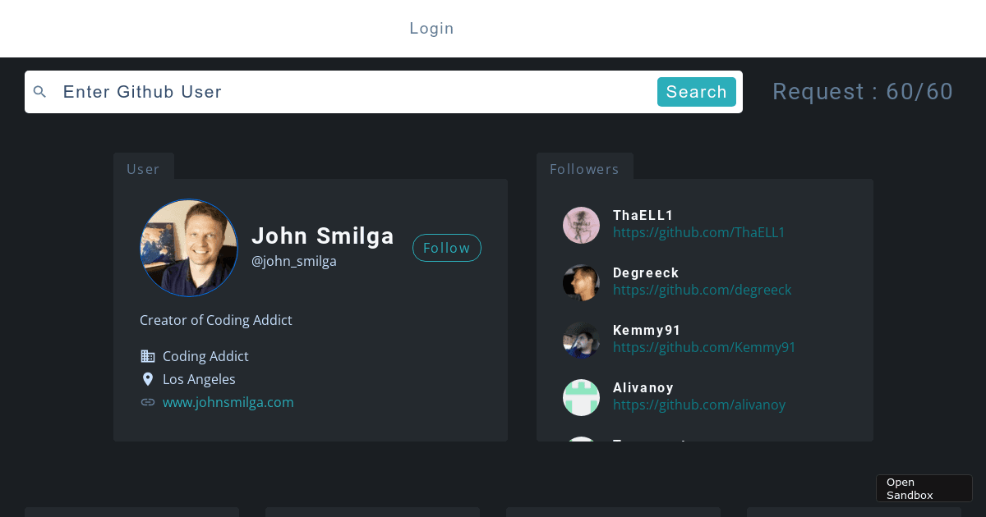Open John Smilga's profile picture

pyautogui.click(x=189, y=248)
